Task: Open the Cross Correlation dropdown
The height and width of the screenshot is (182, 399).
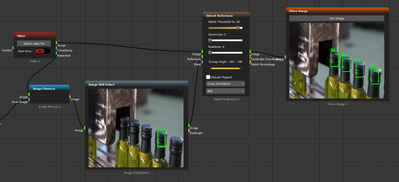Action: click(x=225, y=84)
